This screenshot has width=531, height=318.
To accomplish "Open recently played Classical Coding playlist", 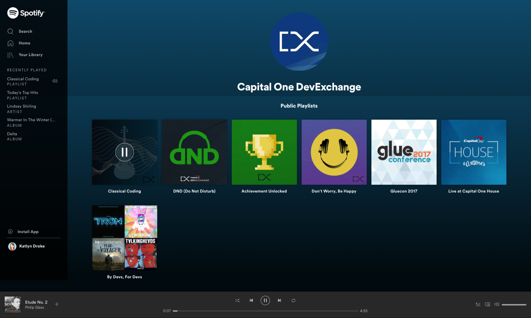I will (23, 81).
